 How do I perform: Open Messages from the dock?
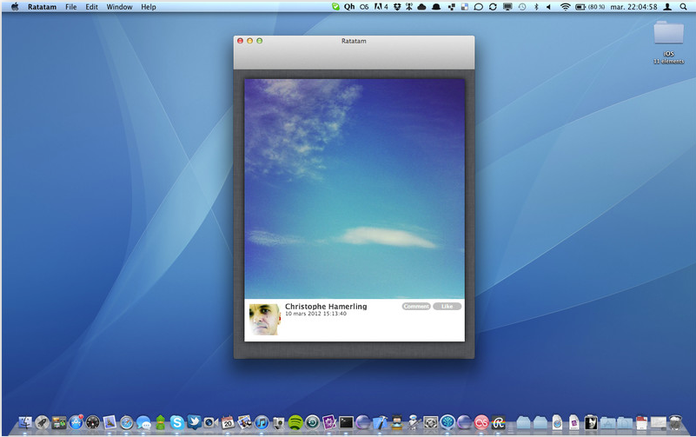(143, 422)
